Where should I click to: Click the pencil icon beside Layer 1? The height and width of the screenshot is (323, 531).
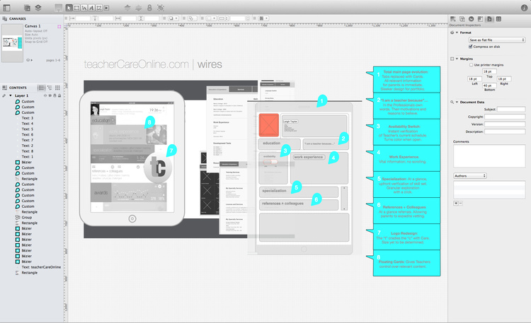(4, 95)
